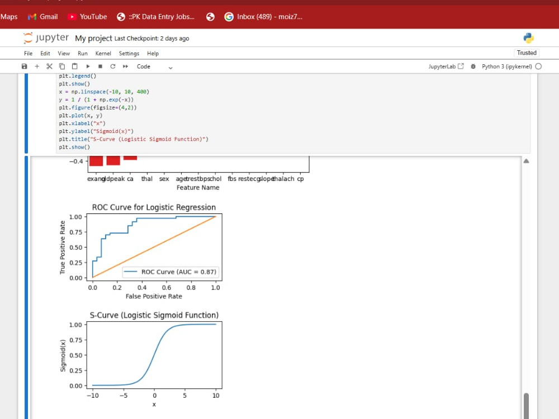The width and height of the screenshot is (559, 419).
Task: Open the Edit menu
Action: [45, 54]
